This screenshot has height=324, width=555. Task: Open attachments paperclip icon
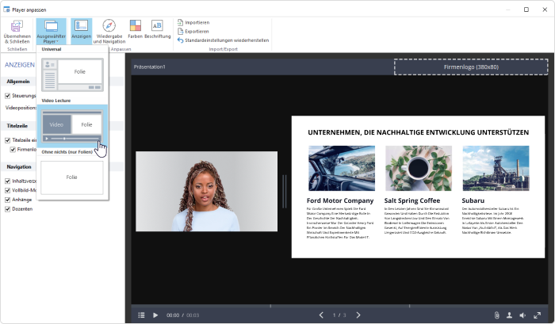tap(496, 315)
